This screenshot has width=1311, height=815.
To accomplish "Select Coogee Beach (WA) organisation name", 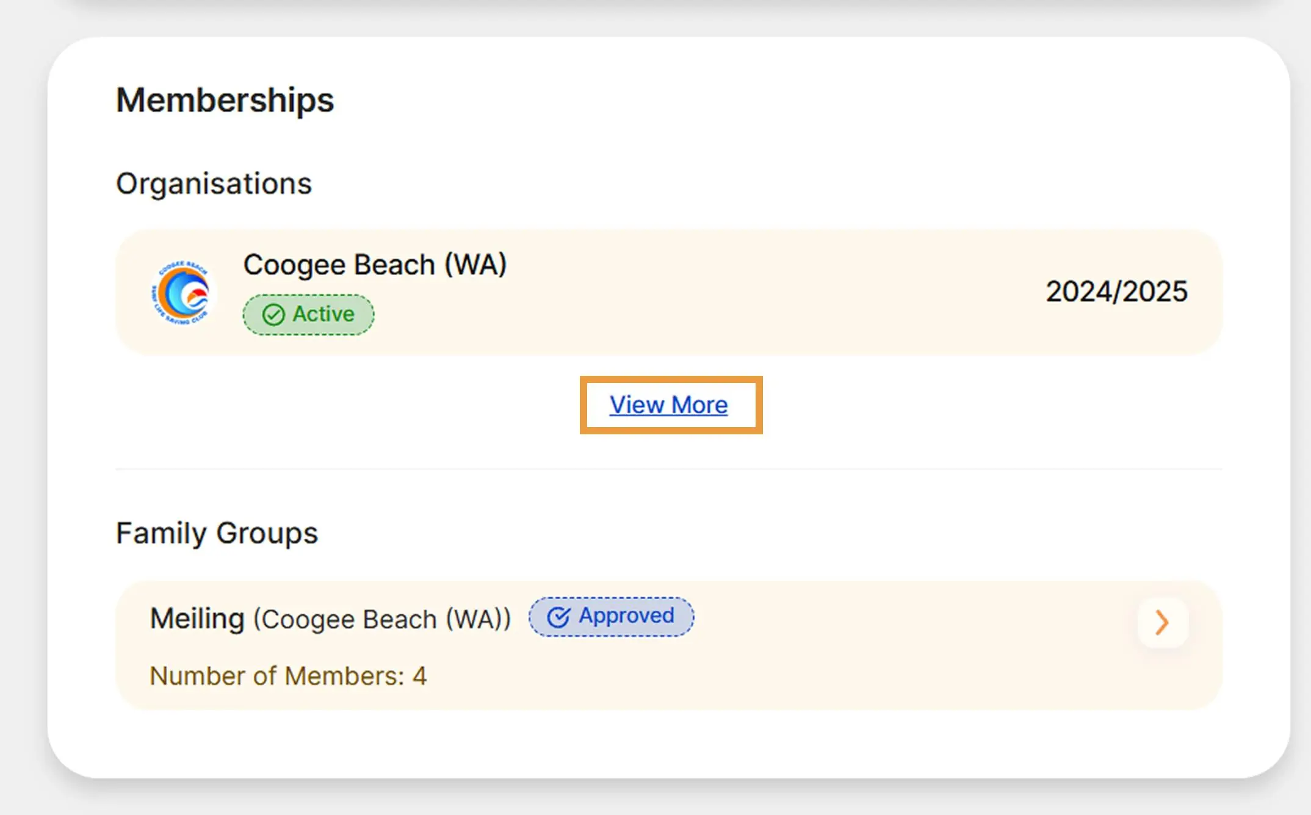I will coord(375,265).
